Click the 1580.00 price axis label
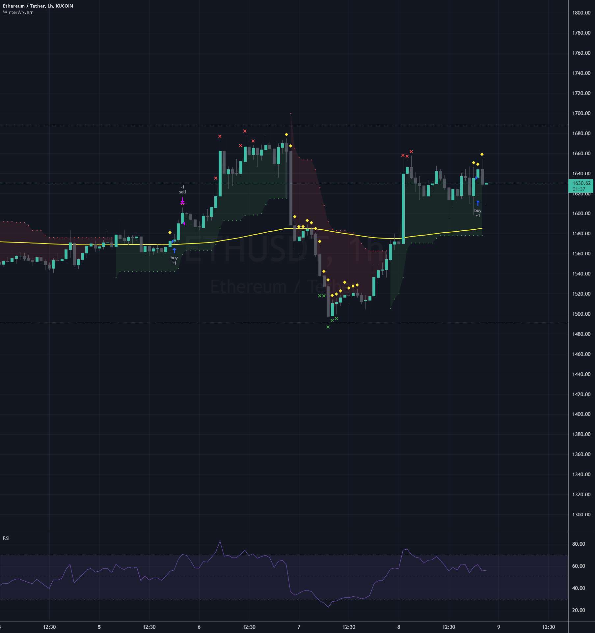Viewport: 595px width, 633px height. 581,234
